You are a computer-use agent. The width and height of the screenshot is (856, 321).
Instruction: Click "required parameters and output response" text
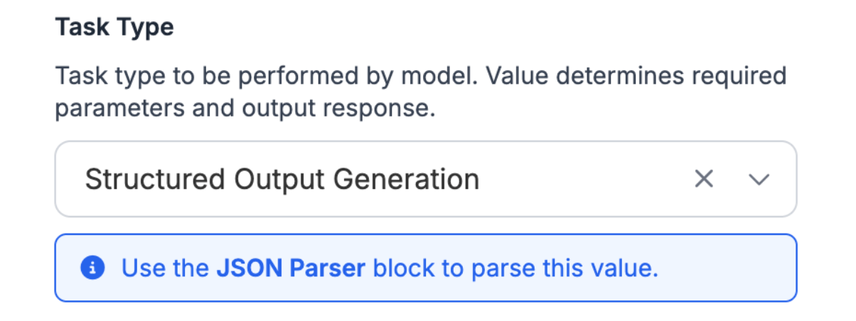245,111
